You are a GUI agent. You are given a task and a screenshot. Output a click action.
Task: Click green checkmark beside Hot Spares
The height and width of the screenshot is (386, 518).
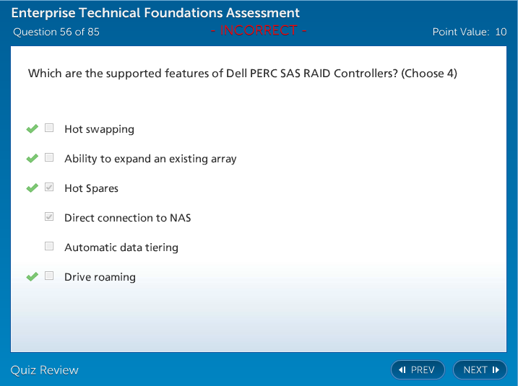click(x=32, y=188)
